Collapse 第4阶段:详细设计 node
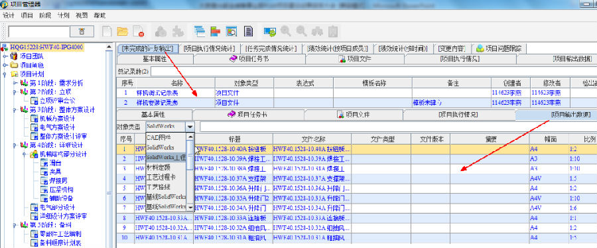 15,145
